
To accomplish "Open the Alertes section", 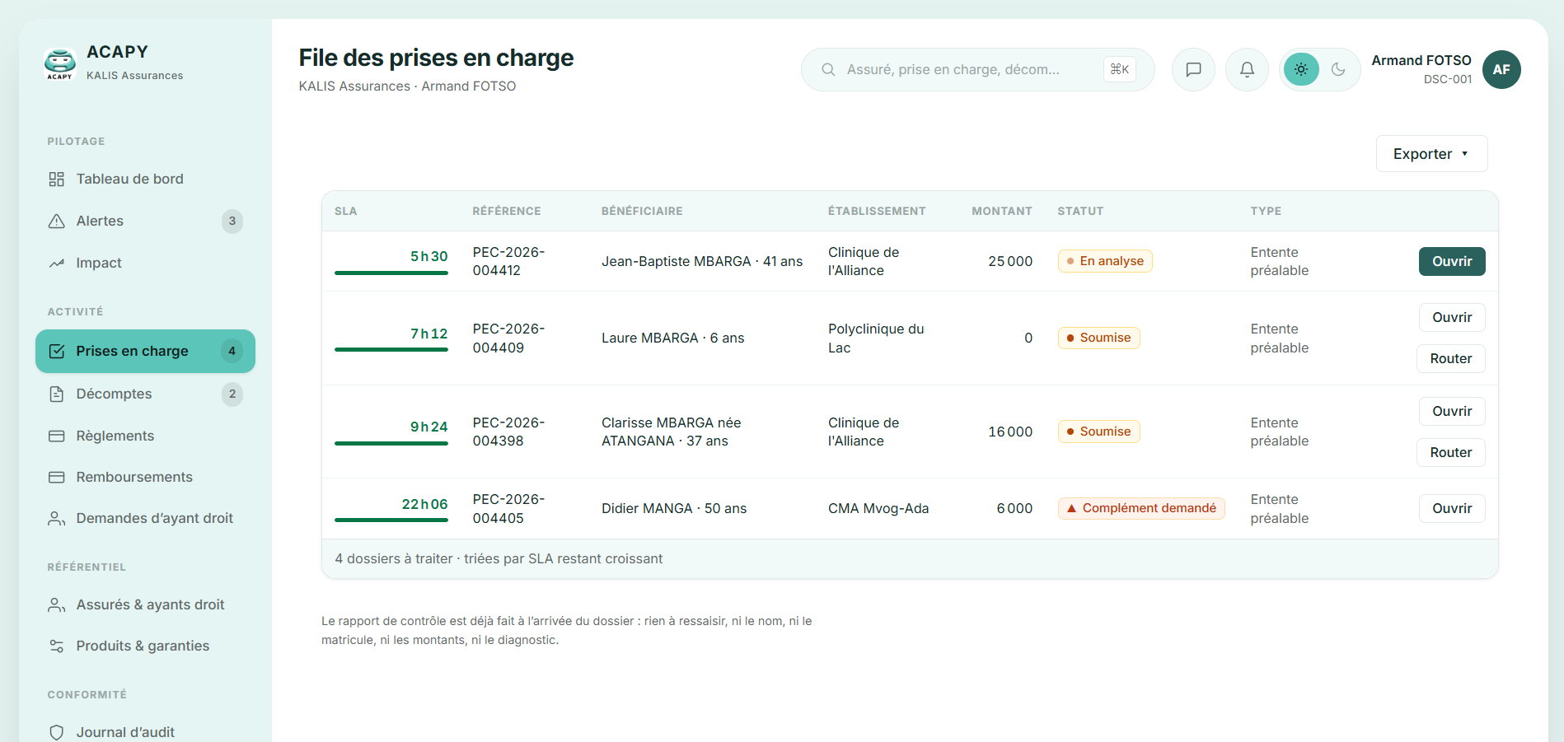I will coord(145,221).
